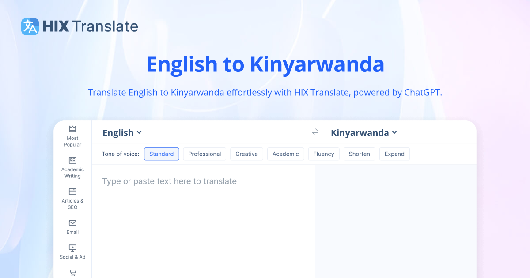Click the HIX Translate brand name text
The height and width of the screenshot is (278, 530).
point(91,26)
